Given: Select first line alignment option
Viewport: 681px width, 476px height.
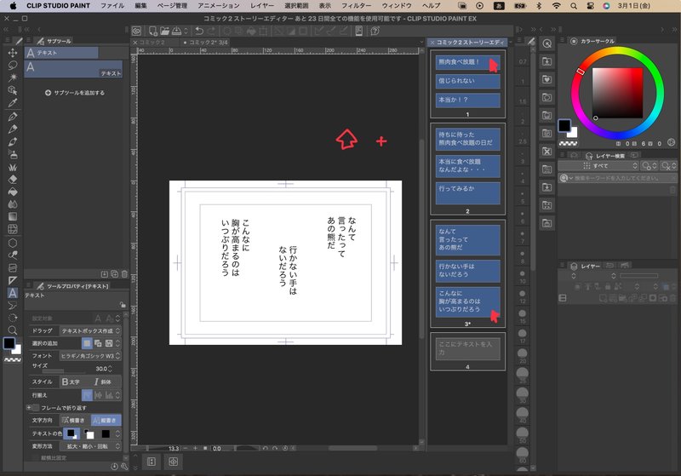Looking at the screenshot, I should click(88, 395).
